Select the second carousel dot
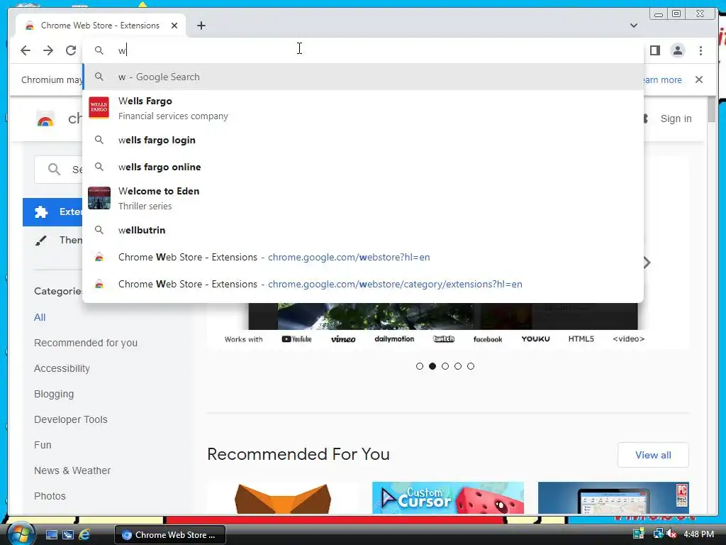This screenshot has height=545, width=726. [432, 366]
